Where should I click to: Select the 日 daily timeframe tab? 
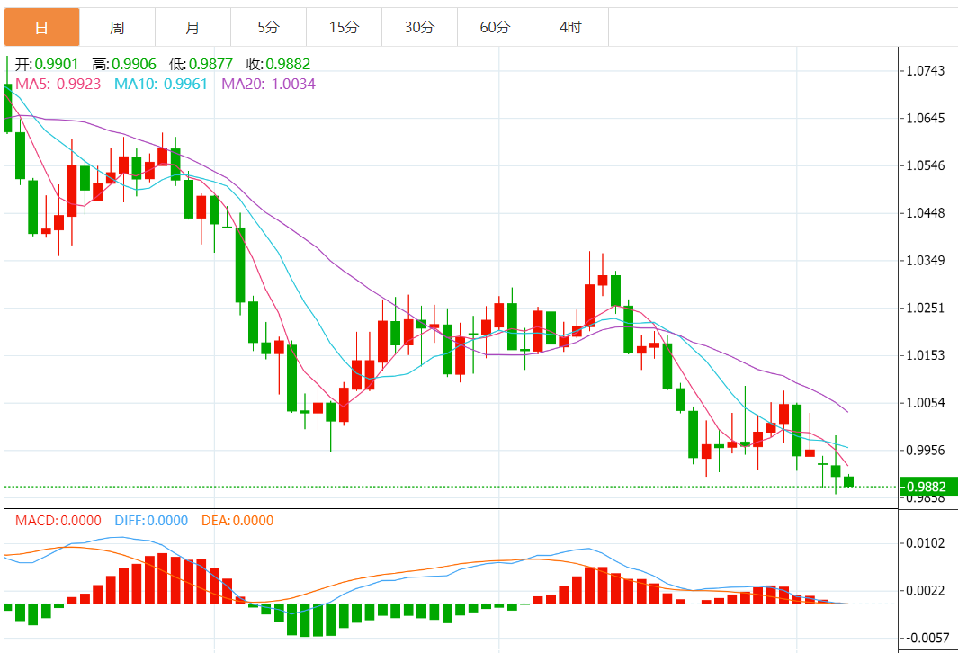[41, 27]
